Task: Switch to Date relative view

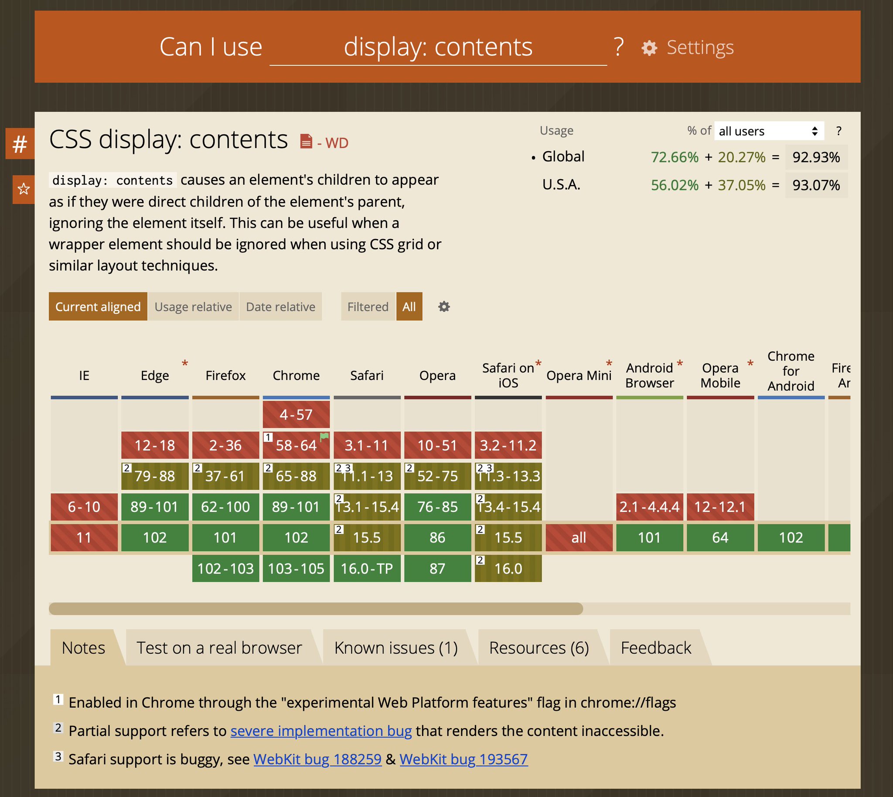Action: [280, 307]
